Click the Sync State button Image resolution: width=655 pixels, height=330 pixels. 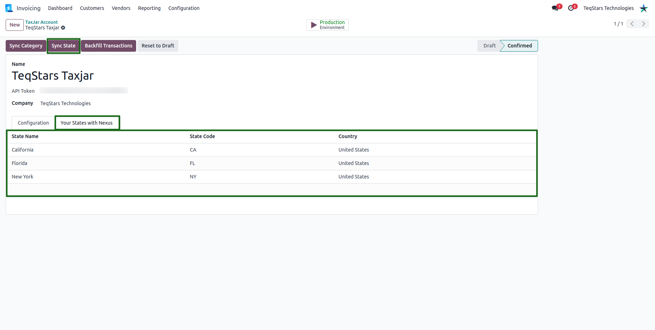(63, 46)
